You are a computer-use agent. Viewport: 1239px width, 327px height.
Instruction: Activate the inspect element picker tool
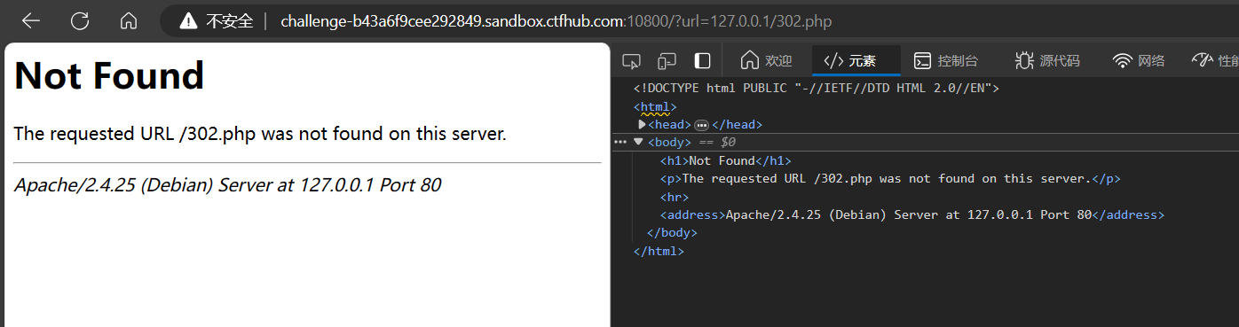(632, 60)
